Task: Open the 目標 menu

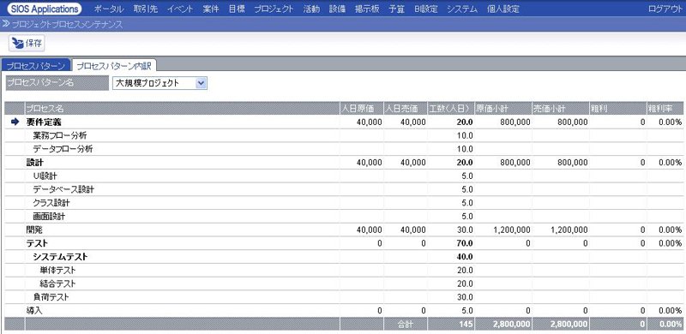Action: tap(237, 9)
